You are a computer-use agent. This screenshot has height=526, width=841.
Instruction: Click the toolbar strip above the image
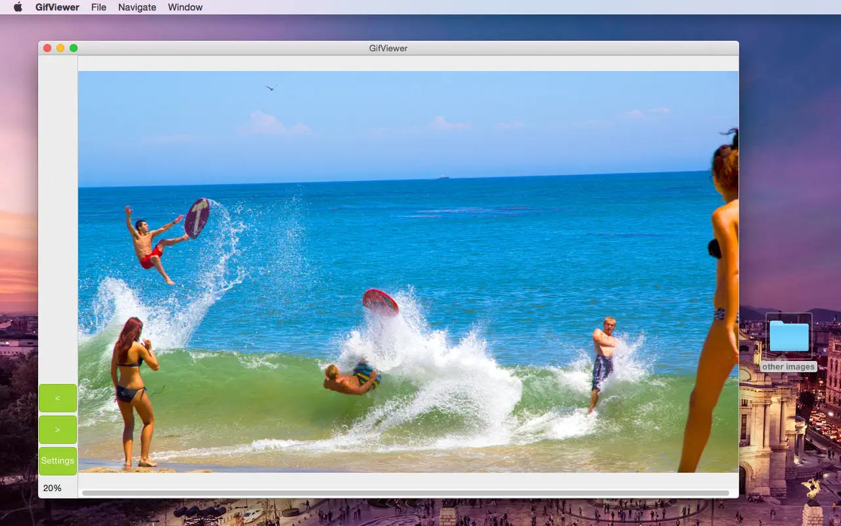pyautogui.click(x=407, y=62)
